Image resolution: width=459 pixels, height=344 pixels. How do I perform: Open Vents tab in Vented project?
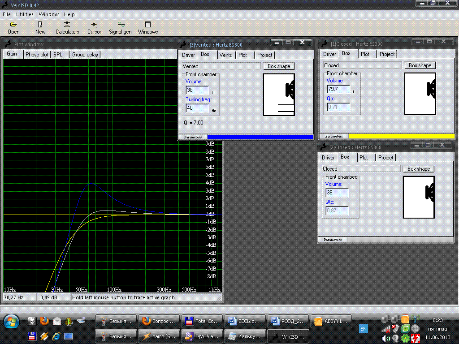tap(226, 55)
